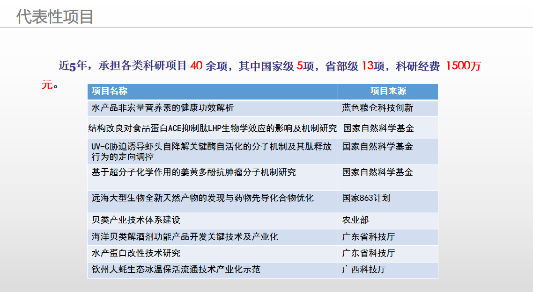Click the text 近5年 in the summary

[x=73, y=65]
